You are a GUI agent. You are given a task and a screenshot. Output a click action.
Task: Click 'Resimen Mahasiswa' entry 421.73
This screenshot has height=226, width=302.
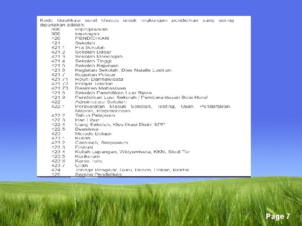pos(89,88)
